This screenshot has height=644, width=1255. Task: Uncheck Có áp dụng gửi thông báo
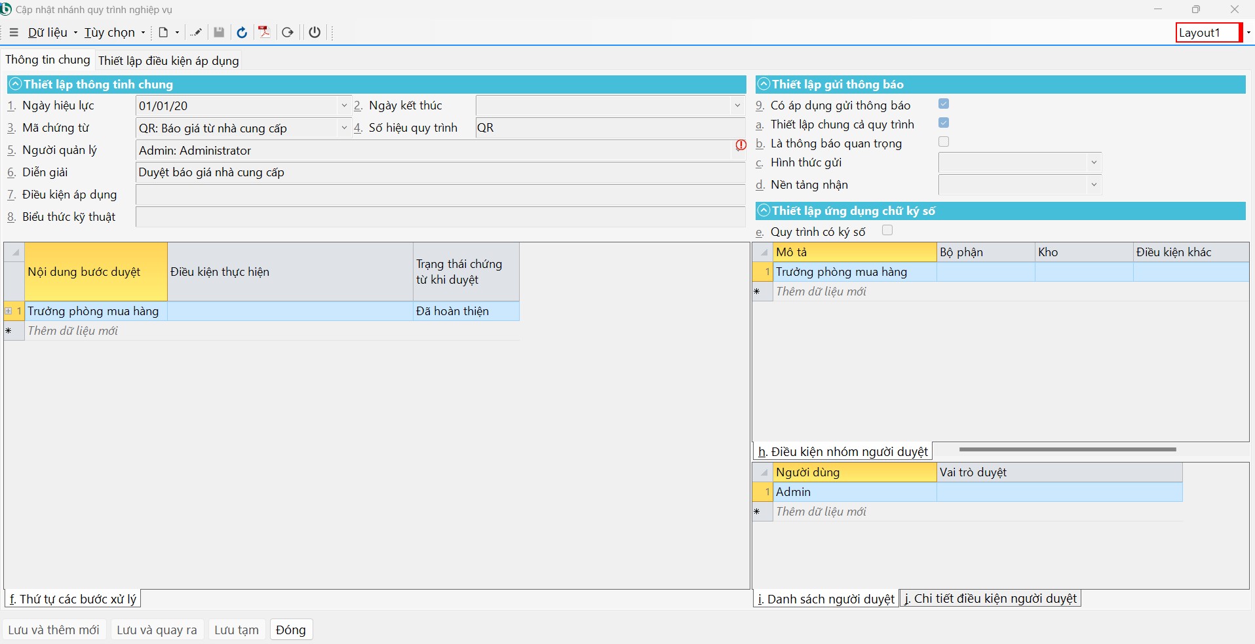[x=944, y=104]
